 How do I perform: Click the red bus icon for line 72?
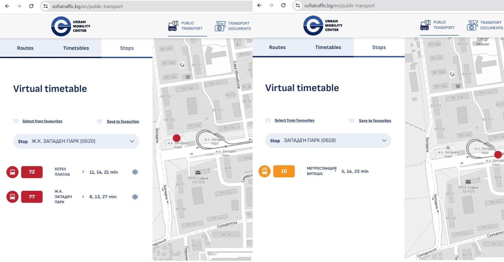[x=12, y=172]
